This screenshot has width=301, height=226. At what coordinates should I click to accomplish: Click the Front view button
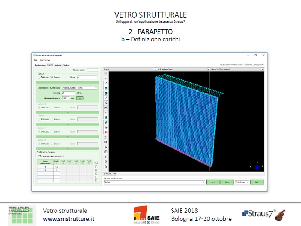(x=213, y=182)
